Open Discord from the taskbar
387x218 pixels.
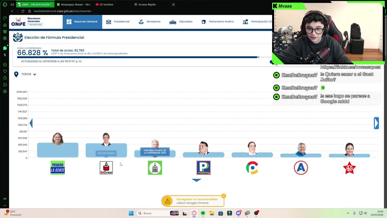tap(239, 213)
